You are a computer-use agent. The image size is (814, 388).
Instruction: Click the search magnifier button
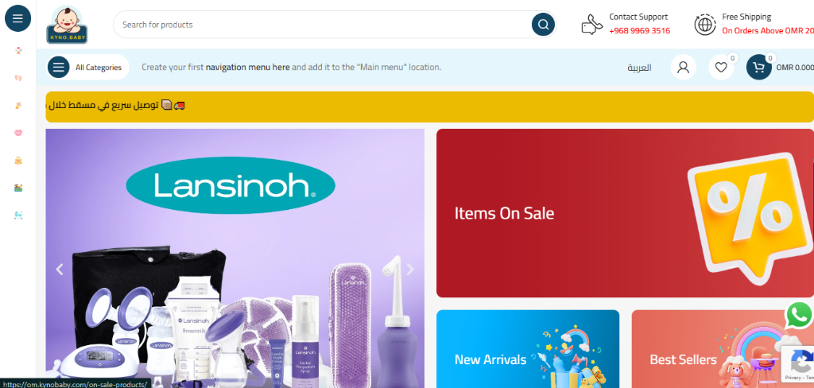coord(543,25)
